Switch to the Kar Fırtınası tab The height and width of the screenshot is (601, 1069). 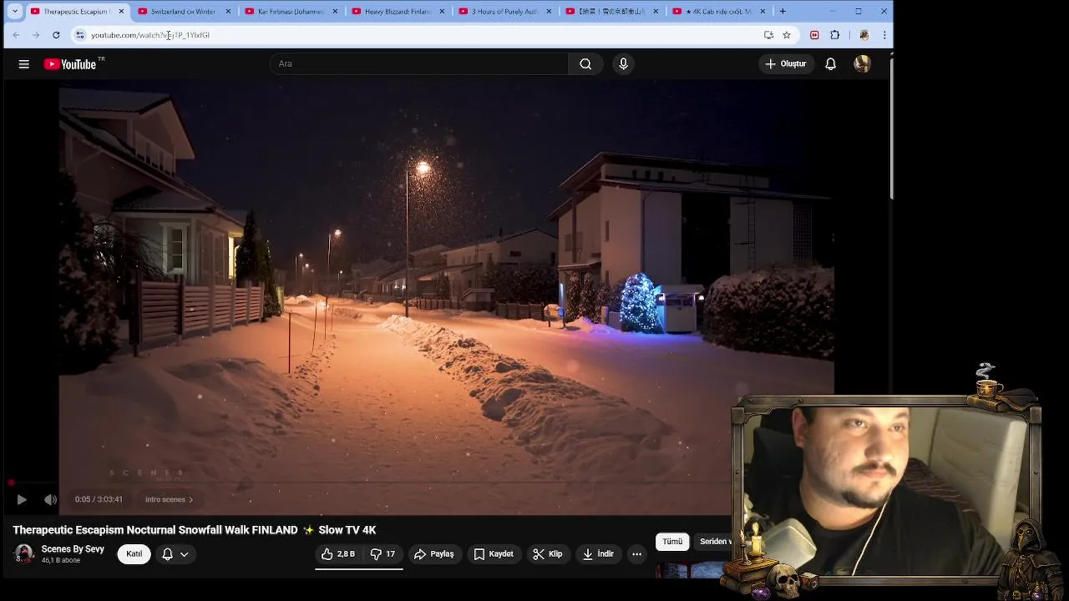[290, 12]
